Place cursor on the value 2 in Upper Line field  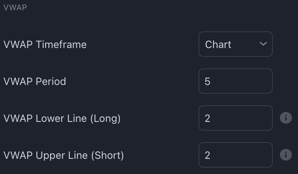207,155
